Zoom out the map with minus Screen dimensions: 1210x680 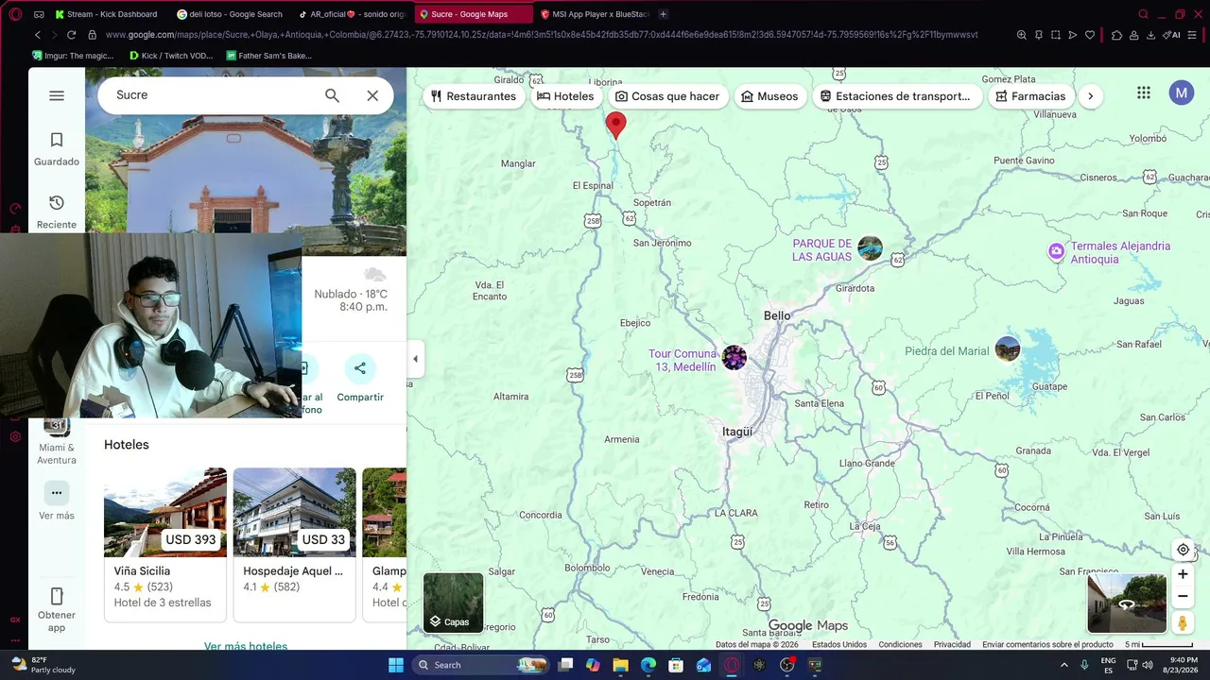[1183, 596]
